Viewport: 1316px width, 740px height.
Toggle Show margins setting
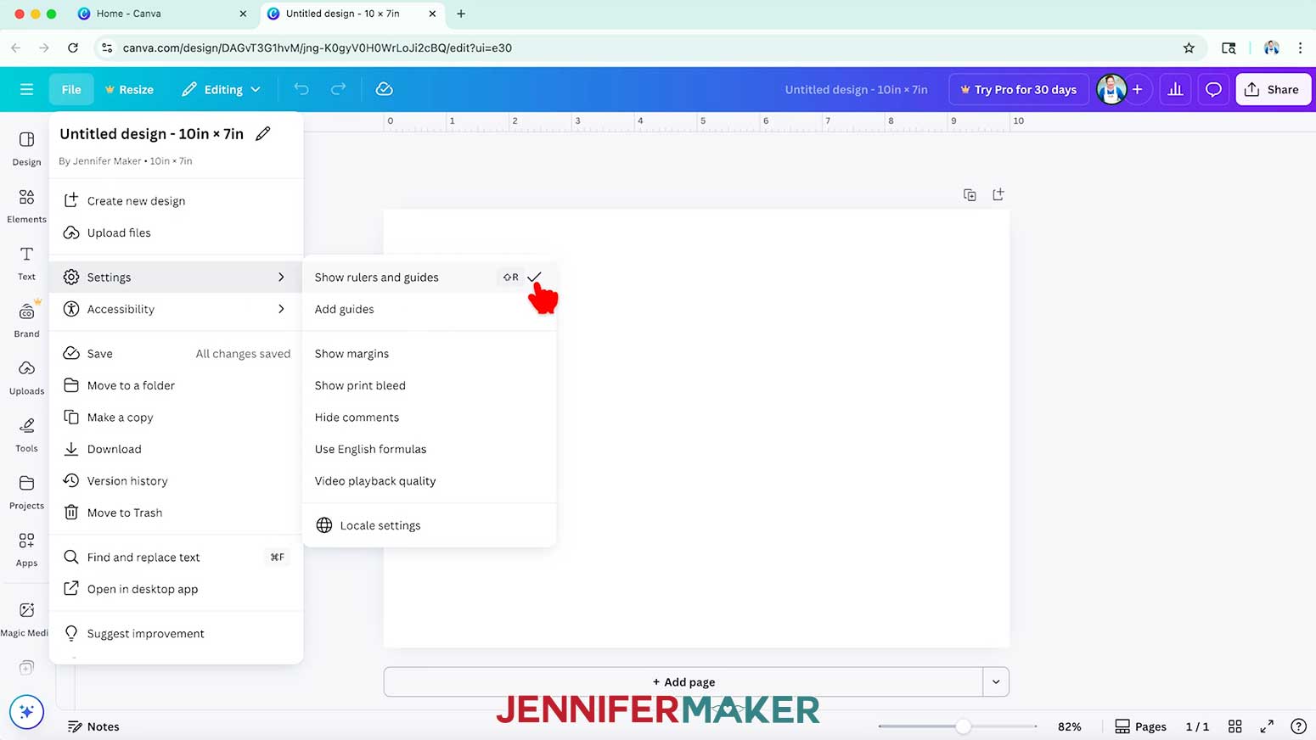[429, 354]
